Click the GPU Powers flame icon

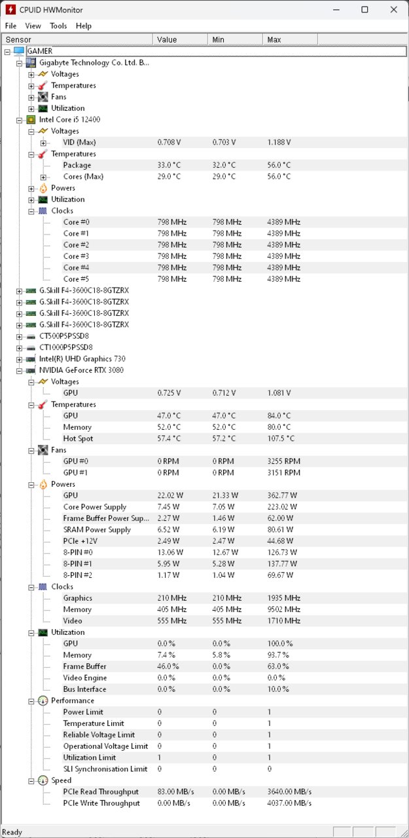pyautogui.click(x=43, y=484)
